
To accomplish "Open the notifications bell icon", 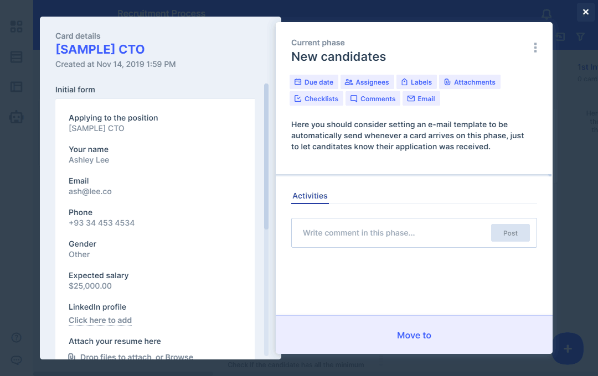I will pyautogui.click(x=547, y=14).
